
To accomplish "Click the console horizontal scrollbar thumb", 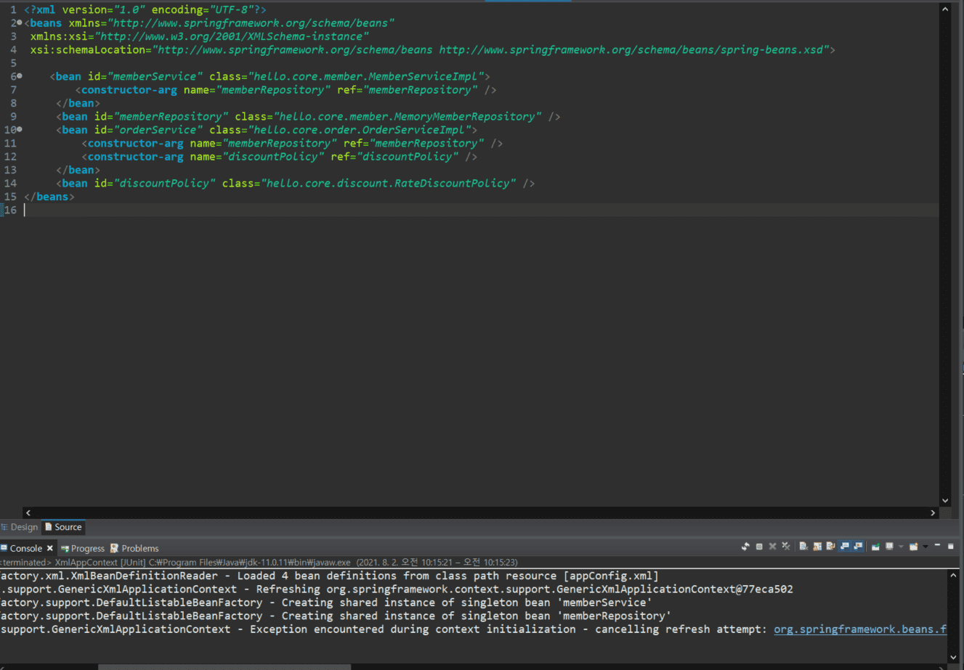I will [x=224, y=666].
